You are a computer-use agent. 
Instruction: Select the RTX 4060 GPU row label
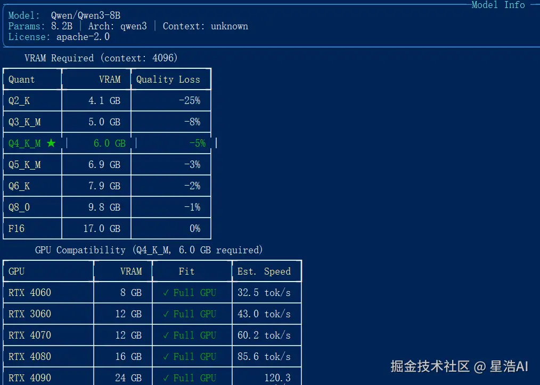point(30,293)
